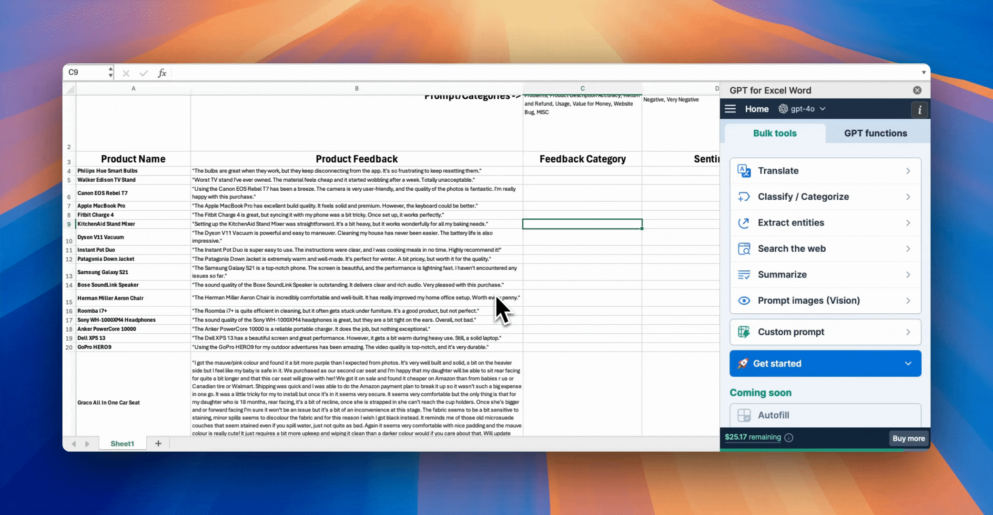This screenshot has height=515, width=993.
Task: Add a new sheet with plus icon
Action: [158, 443]
